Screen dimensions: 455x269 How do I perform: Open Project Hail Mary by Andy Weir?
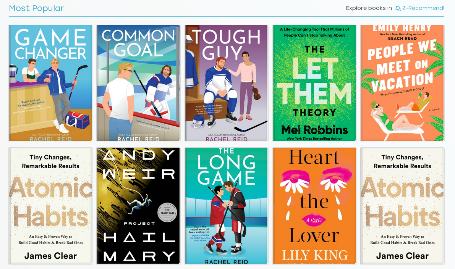[x=138, y=206]
